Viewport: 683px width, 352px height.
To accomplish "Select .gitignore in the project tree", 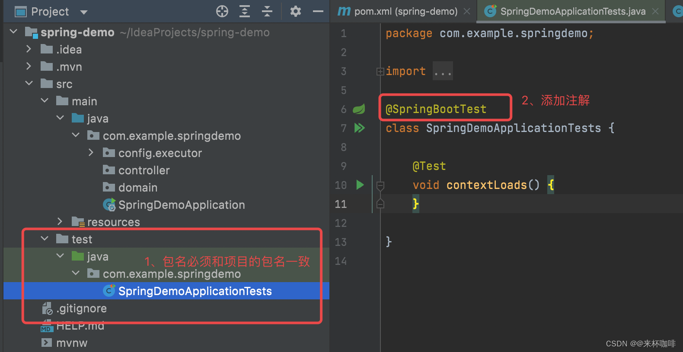I will pyautogui.click(x=81, y=308).
